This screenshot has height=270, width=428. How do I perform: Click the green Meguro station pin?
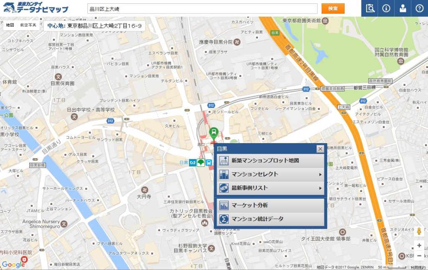214,133
